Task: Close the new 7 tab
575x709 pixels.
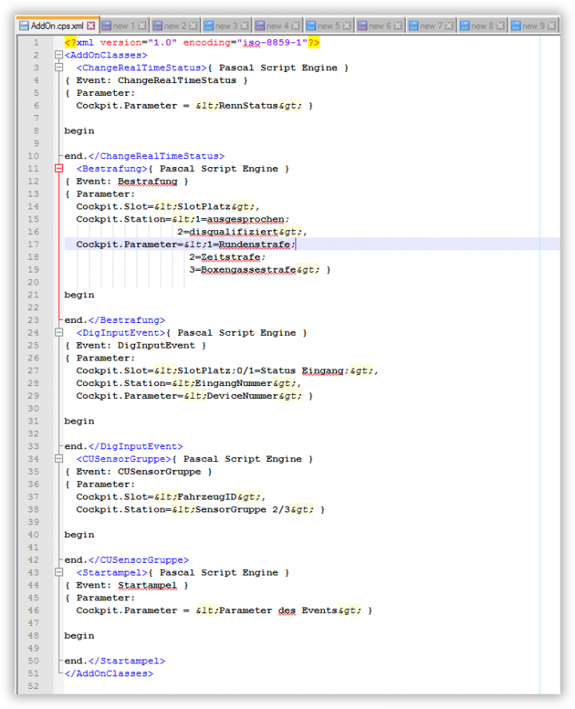Action: tap(449, 26)
